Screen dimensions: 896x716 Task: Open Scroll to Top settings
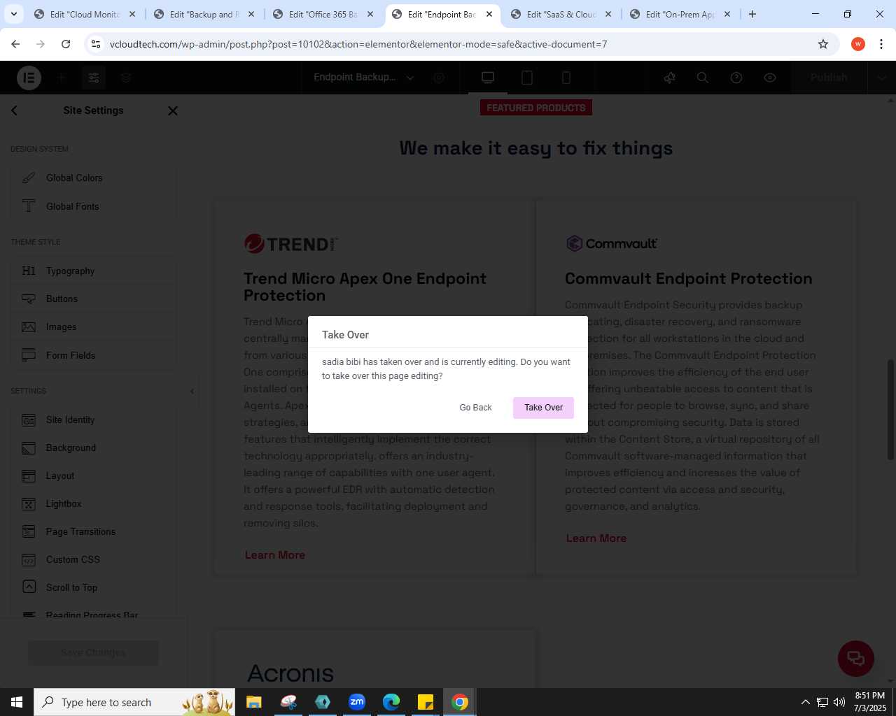tap(93, 587)
